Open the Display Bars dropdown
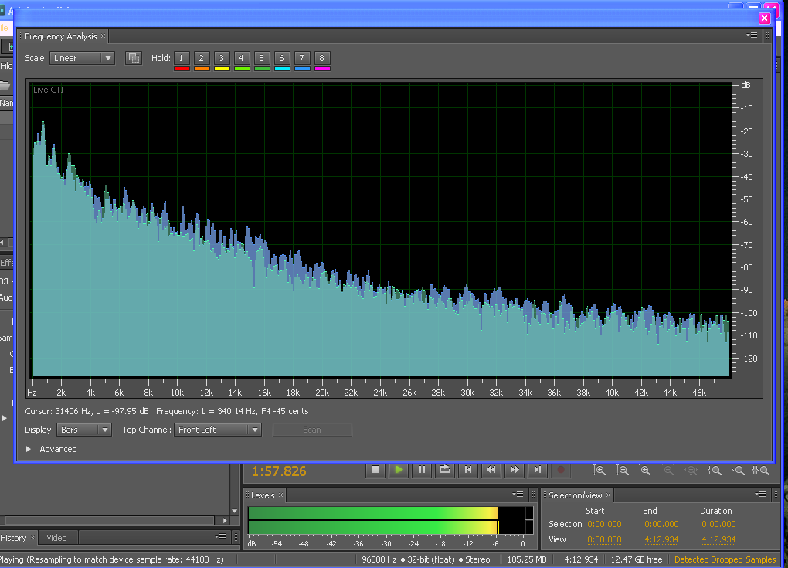Screen dimensions: 788x568 (x=83, y=430)
